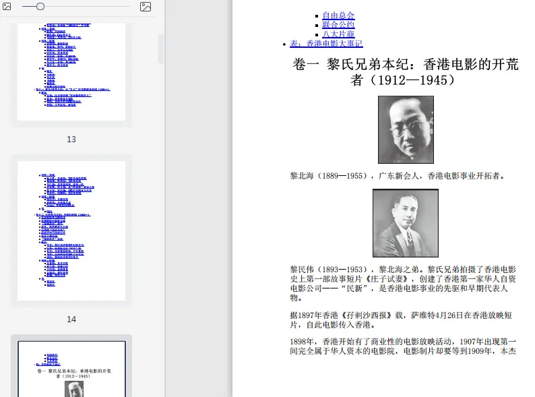Screen dimensions: 535x397
Task: Open the 联合公约 link
Action: click(338, 25)
